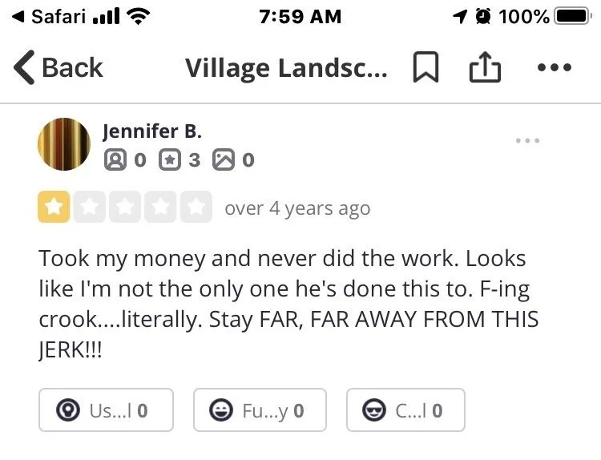The width and height of the screenshot is (601, 460).
Task: Open review options dots beside Jennifer B.
Action: click(527, 141)
